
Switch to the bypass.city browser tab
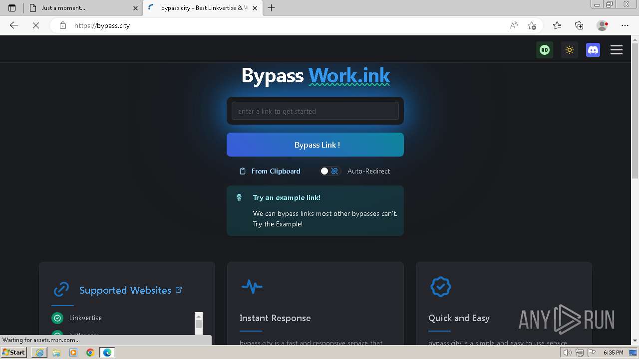click(203, 8)
